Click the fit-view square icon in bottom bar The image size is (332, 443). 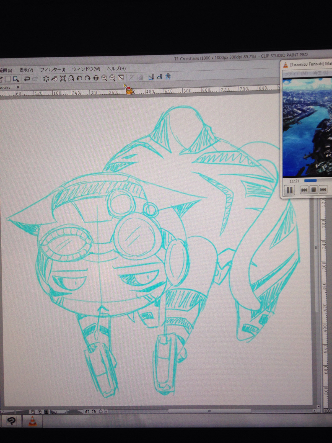point(46,412)
